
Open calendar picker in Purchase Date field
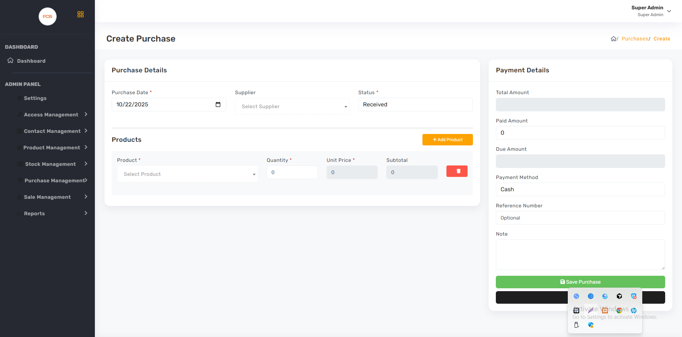tap(218, 105)
